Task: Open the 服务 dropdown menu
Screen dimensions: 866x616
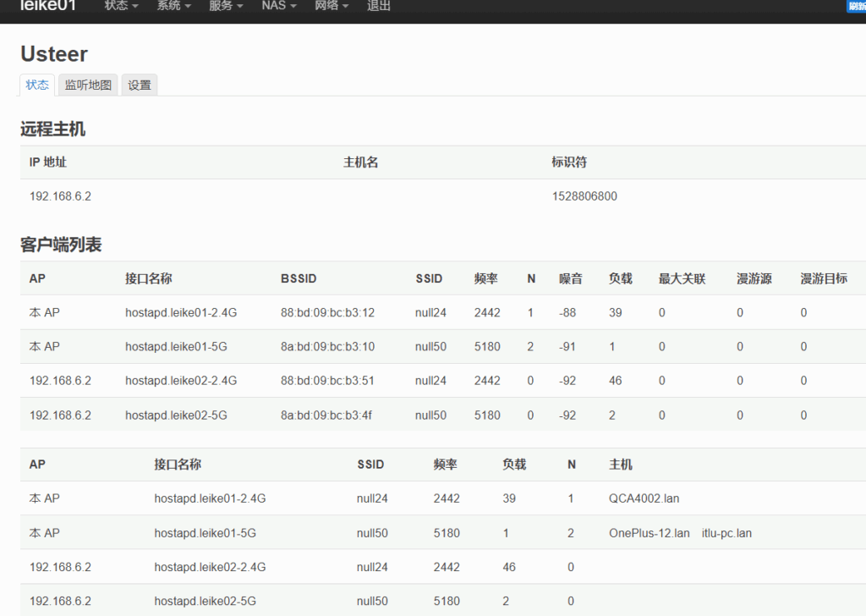Action: click(x=226, y=6)
